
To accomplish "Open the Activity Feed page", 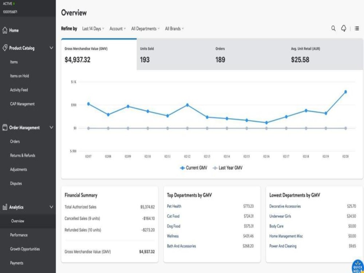I will point(19,90).
